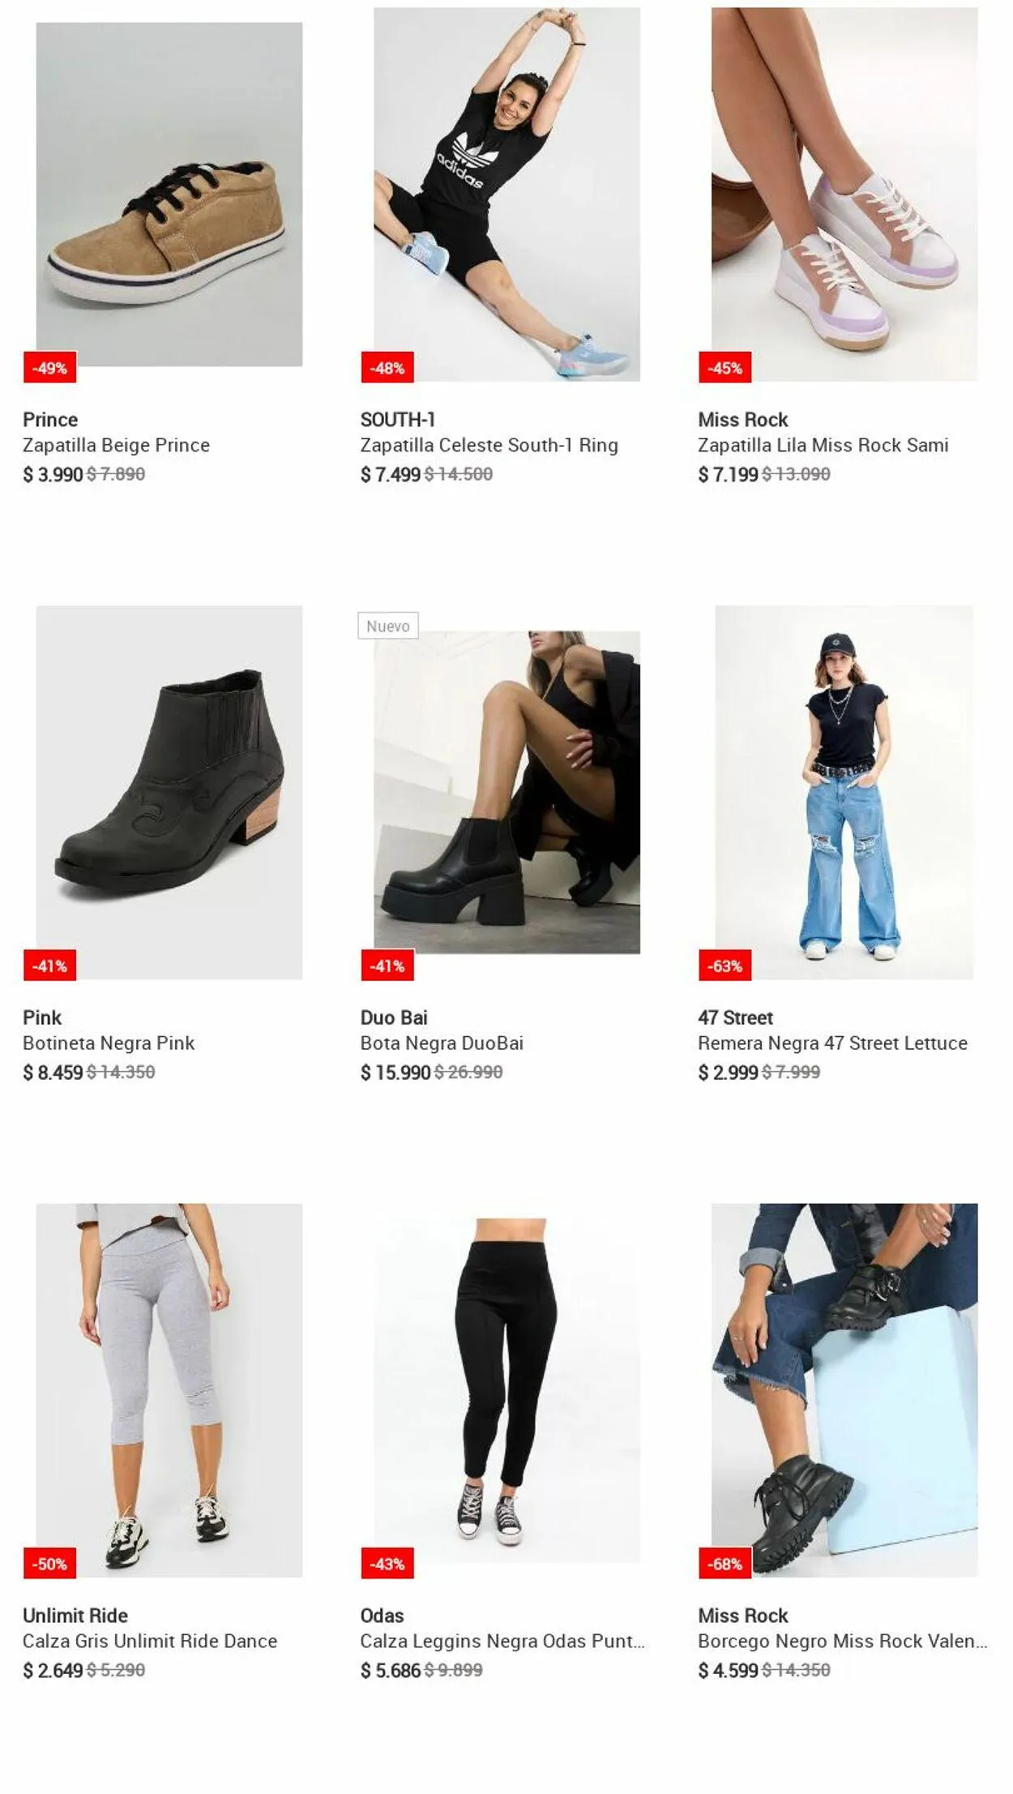The width and height of the screenshot is (1013, 1794).
Task: Open Zapatilla Lila Miss Rock Sami link
Action: pos(823,445)
